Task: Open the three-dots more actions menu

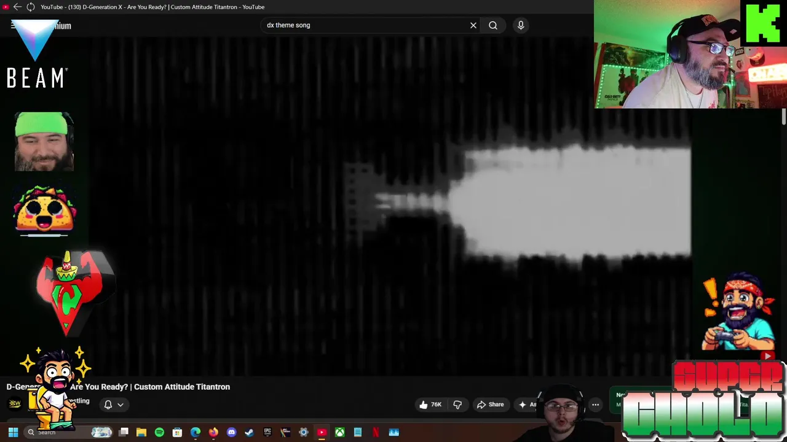Action: click(595, 405)
